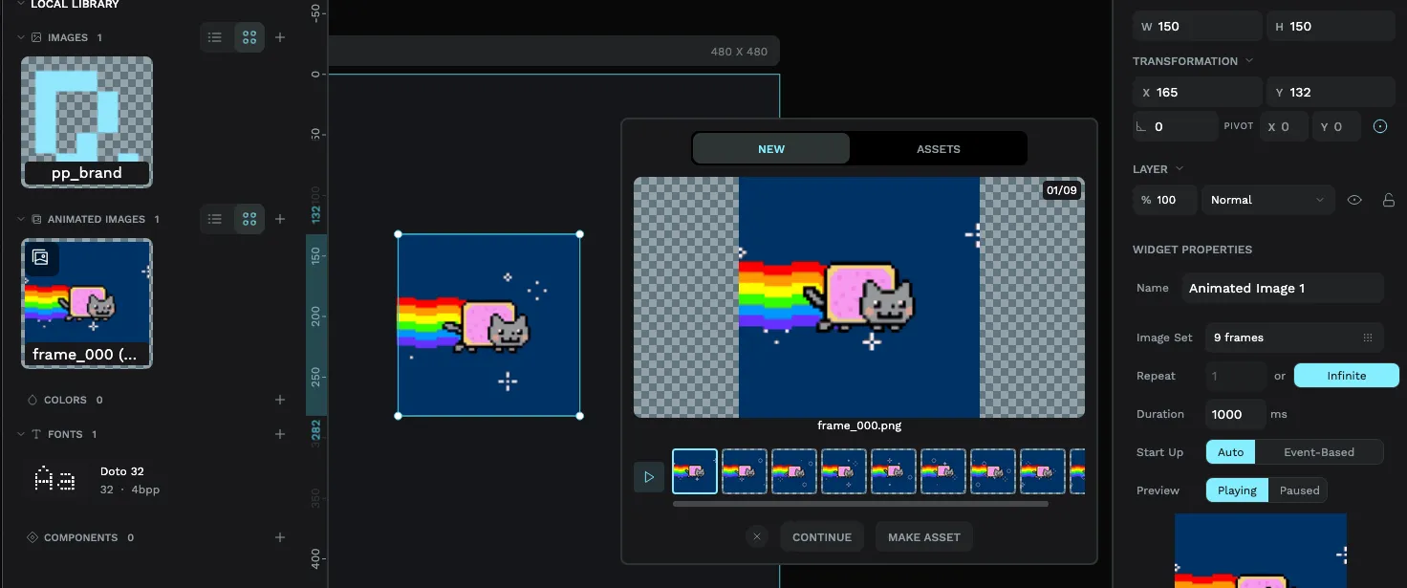
Task: Switch to the ASSETS tab
Action: 939,149
